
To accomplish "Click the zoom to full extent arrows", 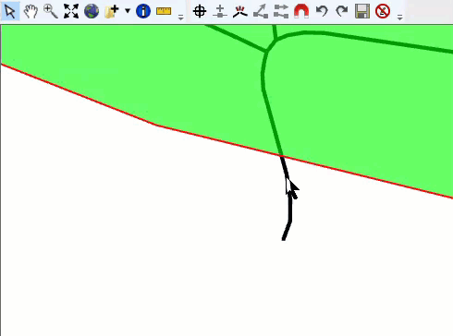I will 71,12.
